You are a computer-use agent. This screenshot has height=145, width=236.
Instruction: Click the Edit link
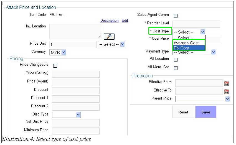coord(125,21)
